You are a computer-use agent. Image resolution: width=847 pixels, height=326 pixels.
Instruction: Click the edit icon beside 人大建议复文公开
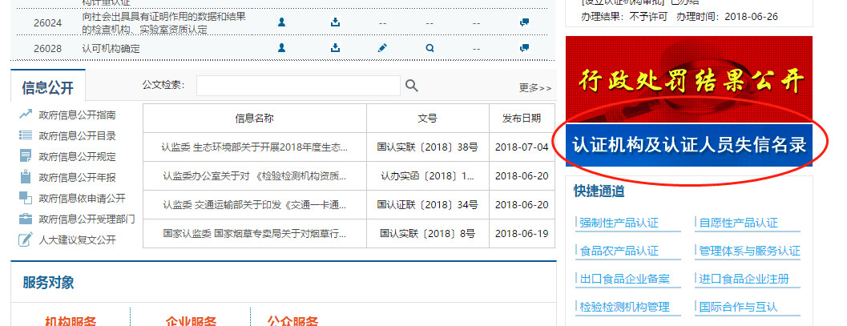pos(26,239)
